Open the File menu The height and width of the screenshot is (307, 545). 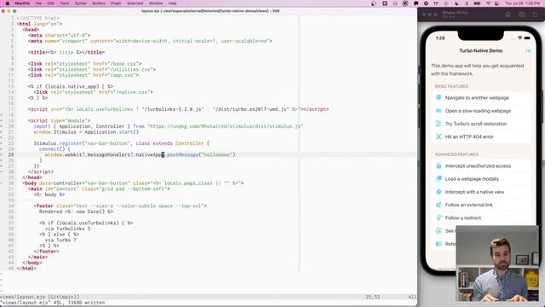click(38, 3)
